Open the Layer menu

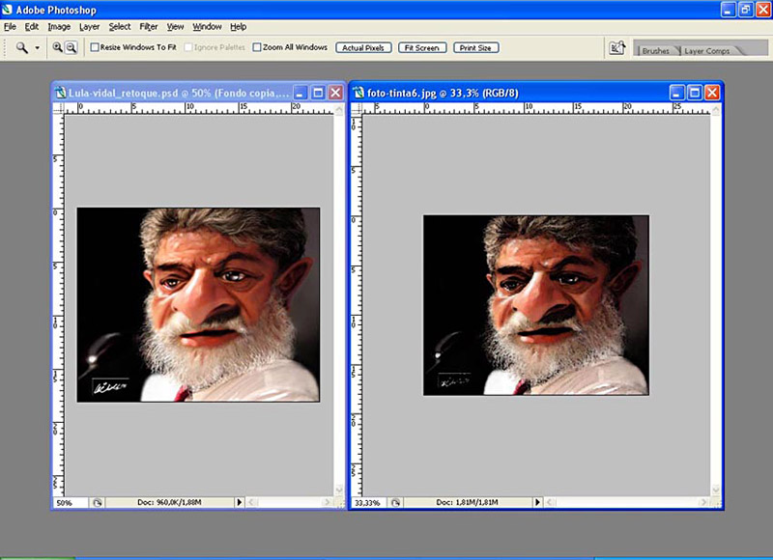[x=89, y=27]
